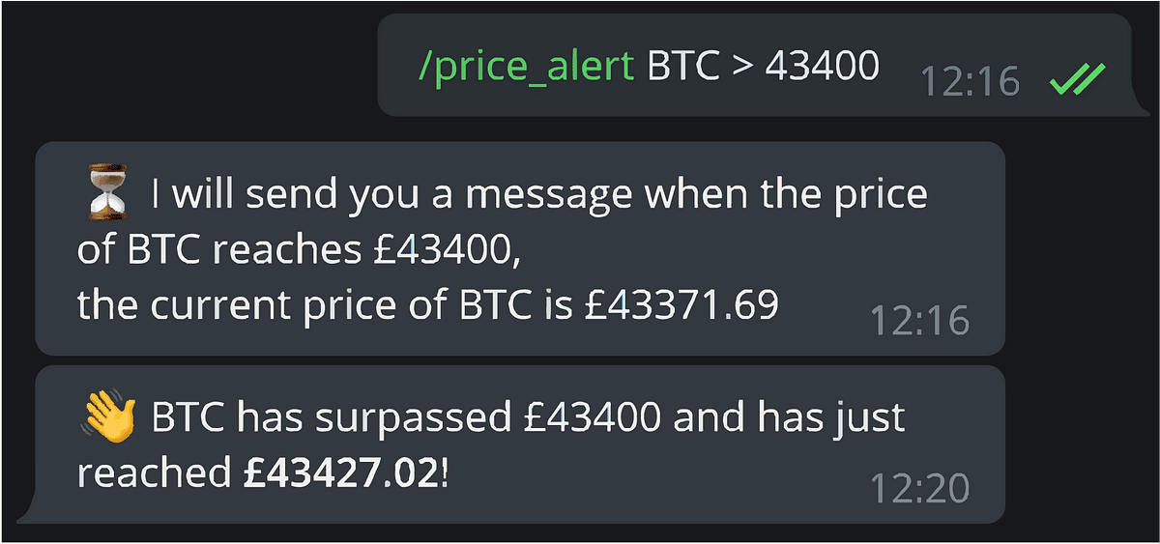Click the "and has just" text
The image size is (1160, 544).
(x=788, y=417)
